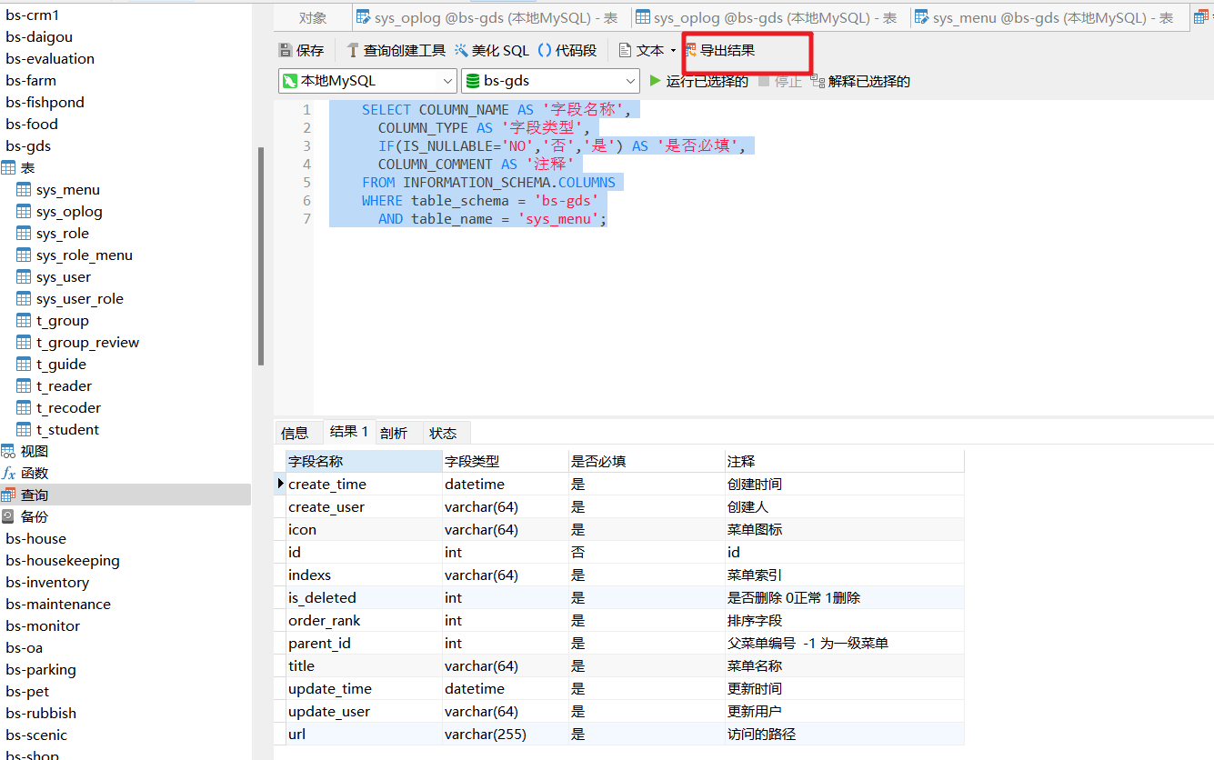
Task: Click the table icon beside t_student
Action: pos(25,429)
